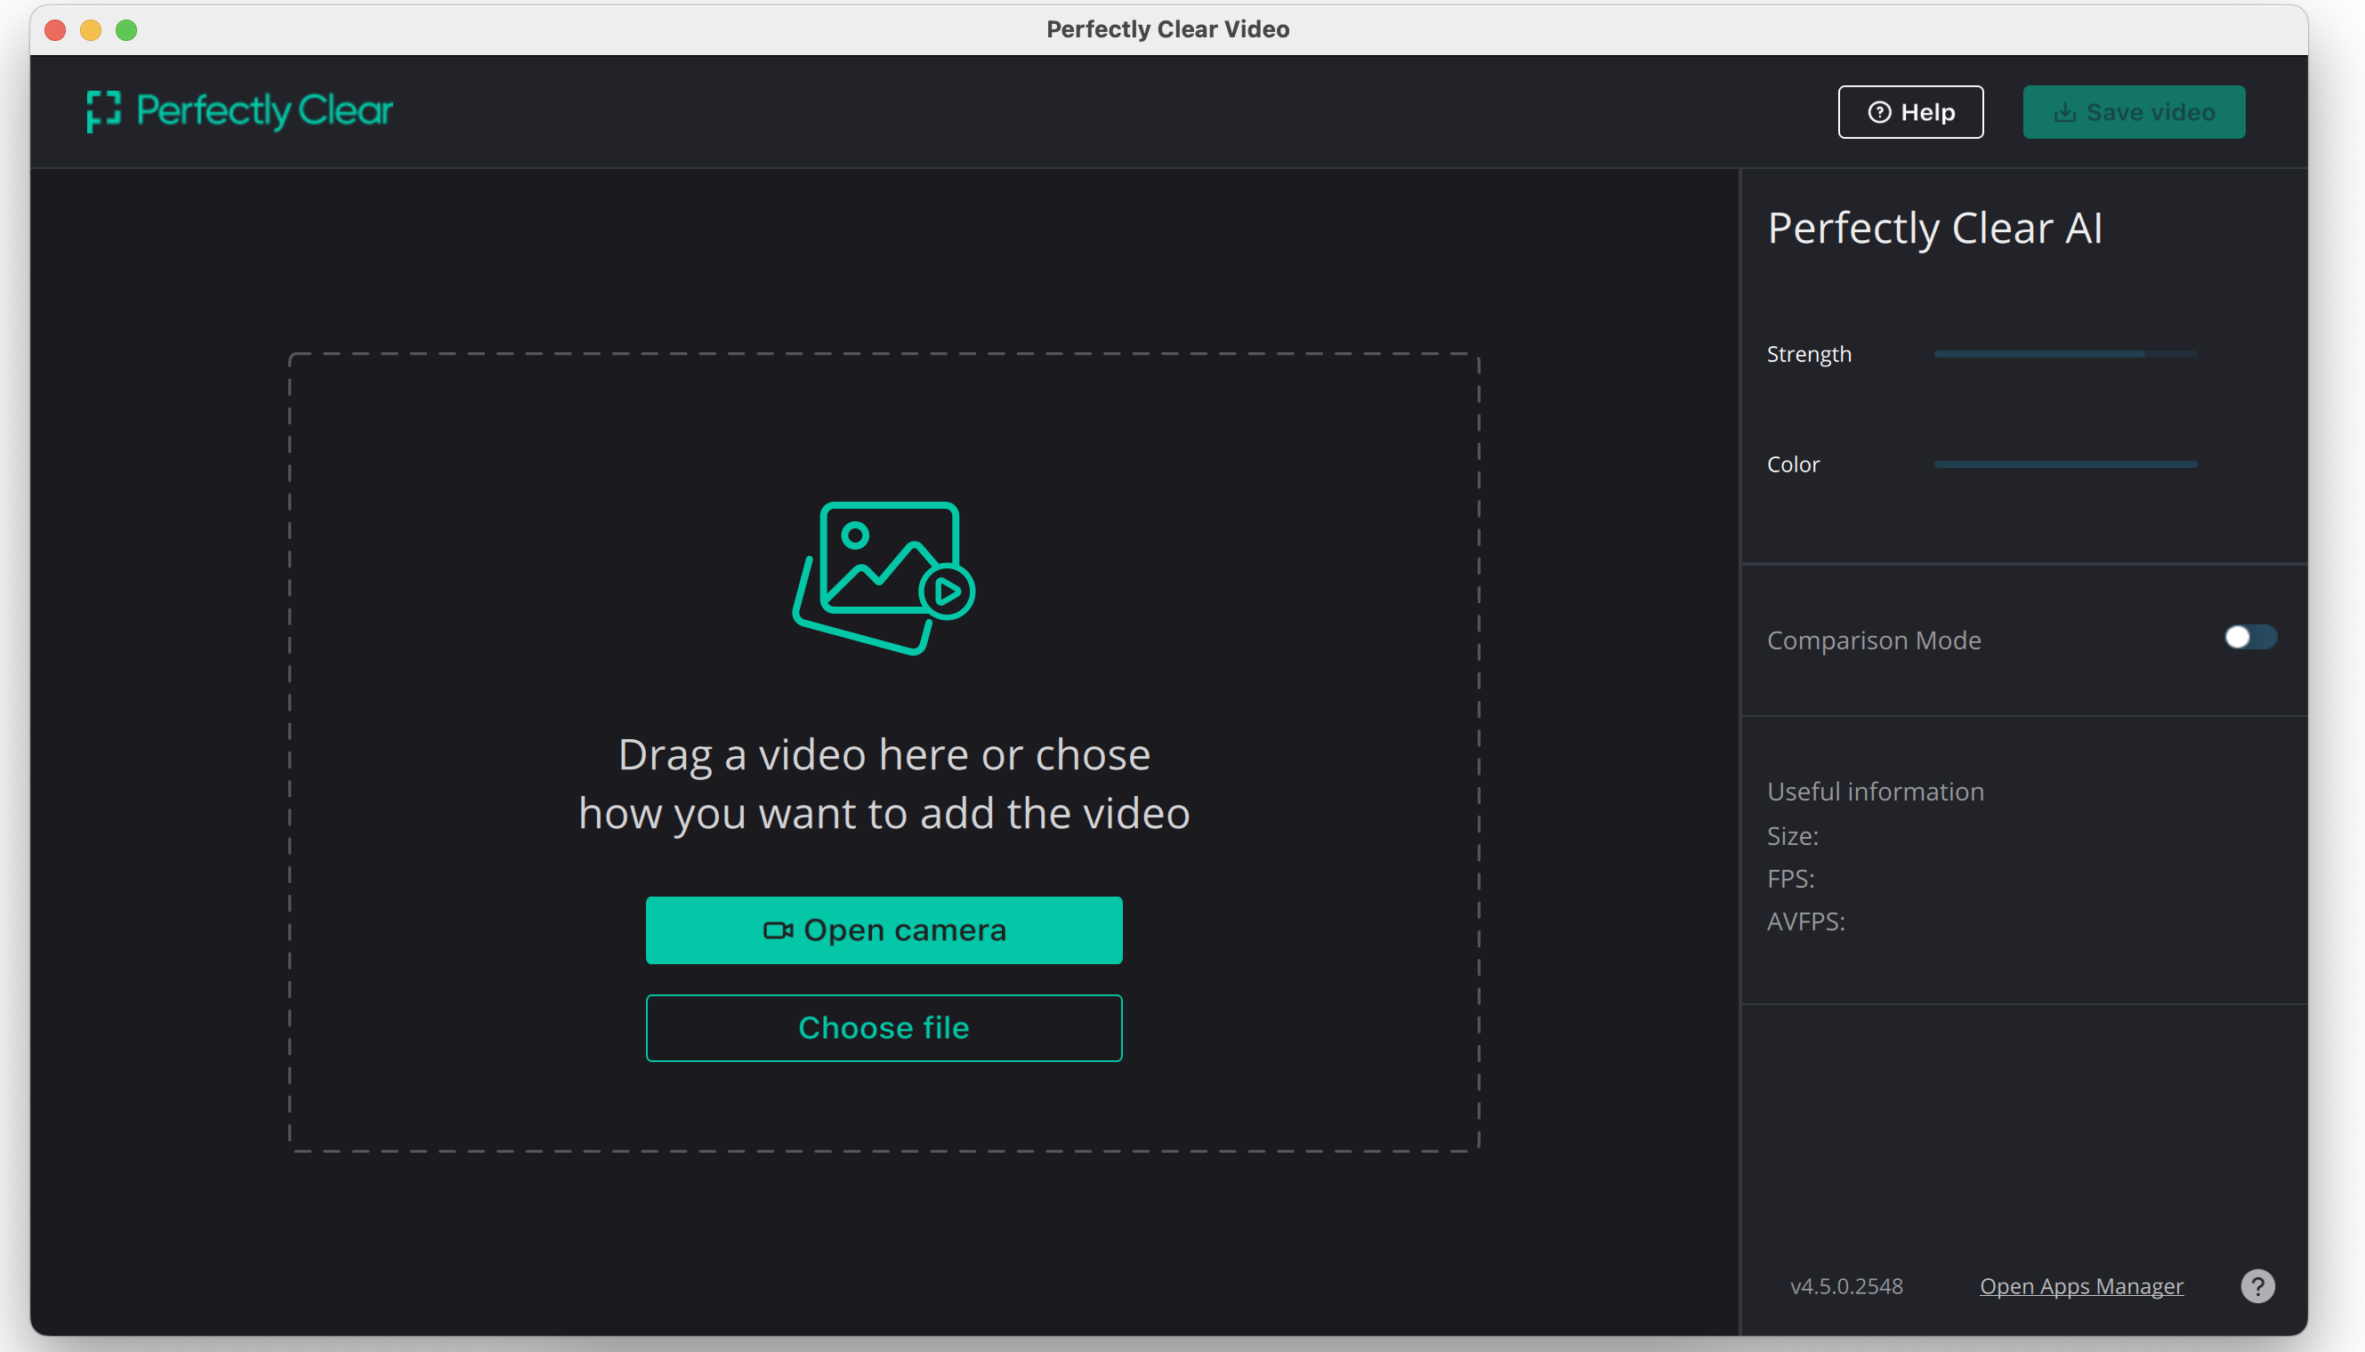
Task: Toggle the Comparison Mode switch
Action: pyautogui.click(x=2250, y=637)
